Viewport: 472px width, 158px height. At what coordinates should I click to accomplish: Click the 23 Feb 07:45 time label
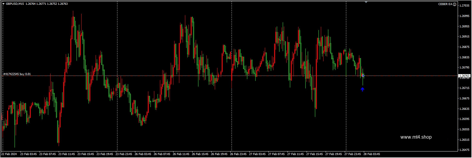pos(48,154)
